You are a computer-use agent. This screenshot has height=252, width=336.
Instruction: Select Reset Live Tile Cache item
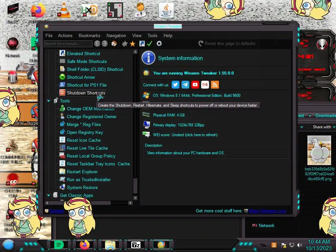[87, 148]
